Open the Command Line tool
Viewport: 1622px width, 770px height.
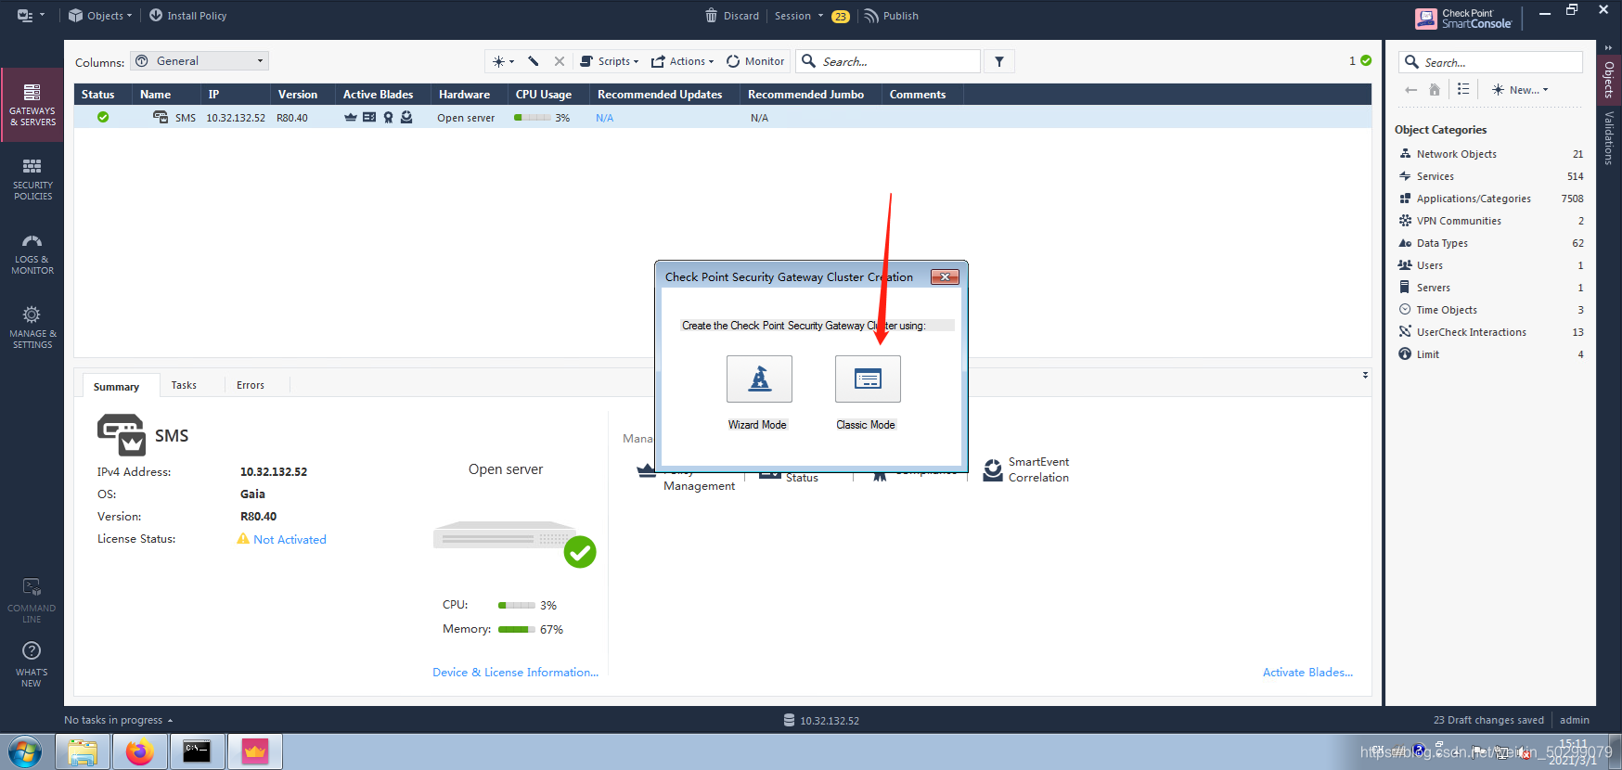click(32, 600)
